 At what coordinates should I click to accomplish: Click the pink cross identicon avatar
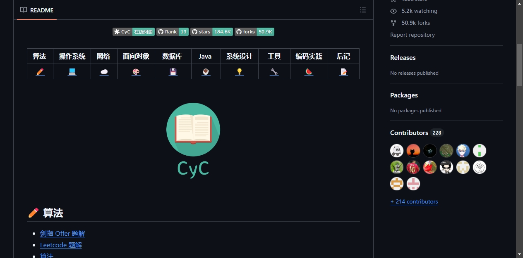coord(413,184)
